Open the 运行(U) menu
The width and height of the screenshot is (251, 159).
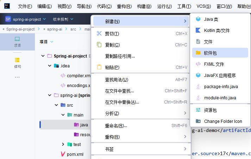coord(164,6)
